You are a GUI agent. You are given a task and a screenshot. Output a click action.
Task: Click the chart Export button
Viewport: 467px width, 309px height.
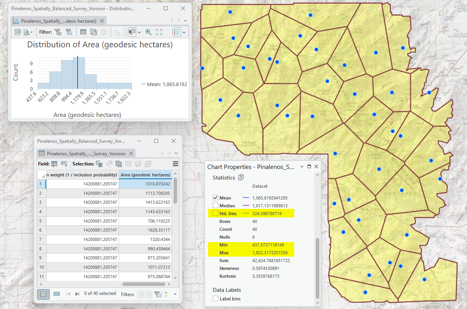tap(26, 32)
